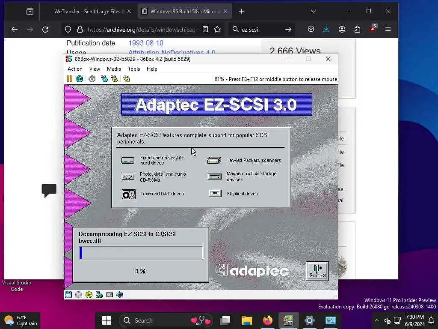
Task: Click the network status icon in 86Box status bar
Action: pos(99,295)
